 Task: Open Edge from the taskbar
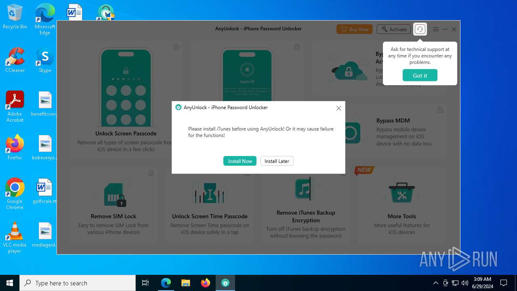[166, 283]
